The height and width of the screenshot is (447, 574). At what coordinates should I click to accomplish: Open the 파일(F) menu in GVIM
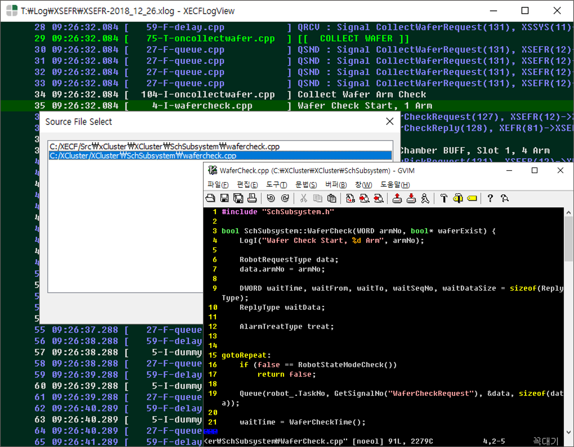(218, 185)
